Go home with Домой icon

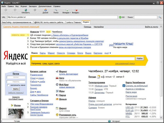click(x=45, y=10)
